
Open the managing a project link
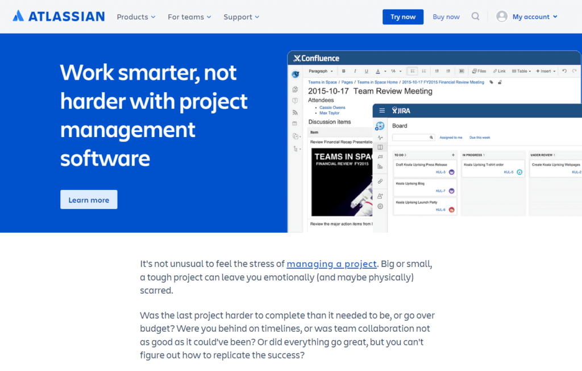click(x=331, y=264)
